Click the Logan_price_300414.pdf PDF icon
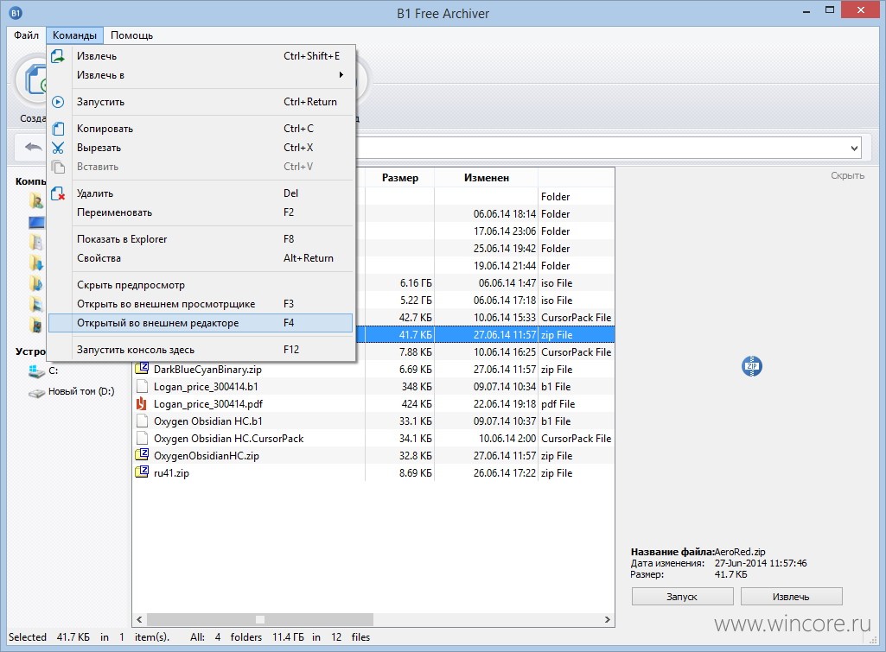The image size is (886, 652). 141,403
